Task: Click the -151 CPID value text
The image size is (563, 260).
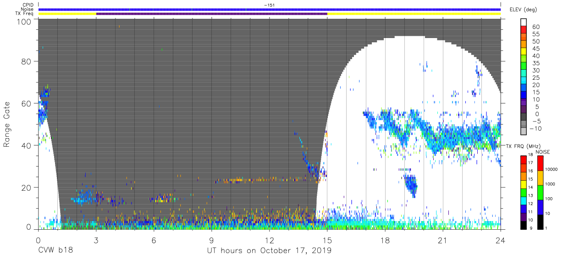Action: [x=269, y=5]
